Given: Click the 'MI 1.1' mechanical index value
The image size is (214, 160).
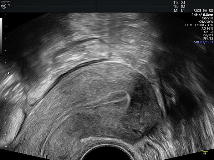Looking at the screenshot, I should [x=179, y=11].
